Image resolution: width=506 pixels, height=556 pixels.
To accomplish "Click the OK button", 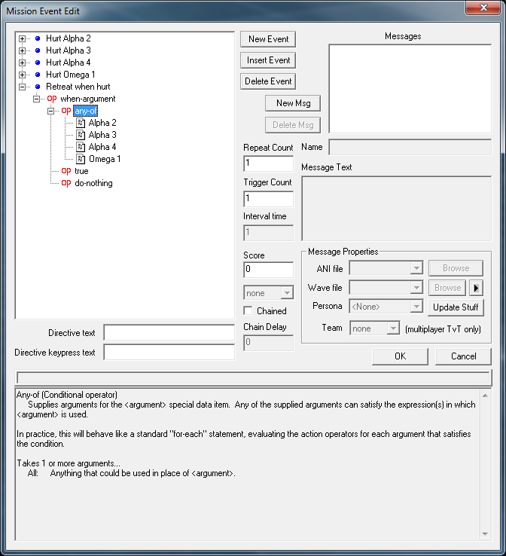I will click(400, 356).
